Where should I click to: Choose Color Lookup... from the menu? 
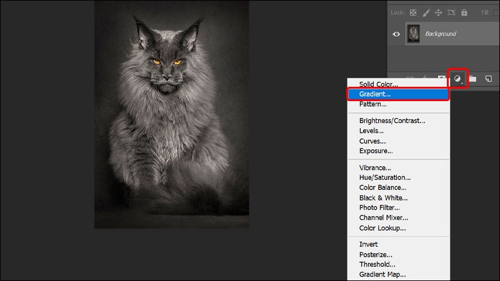click(x=398, y=228)
